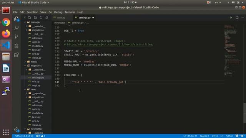The image size is (246, 138).
Task: Click the feedback smiley in status bar
Action: 237,136
